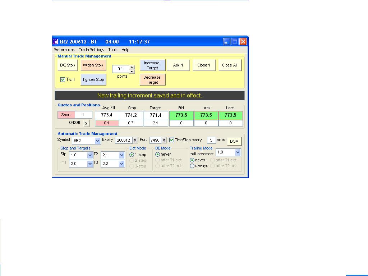Select Trailing Mode always radio
368x276 pixels.
click(192, 166)
